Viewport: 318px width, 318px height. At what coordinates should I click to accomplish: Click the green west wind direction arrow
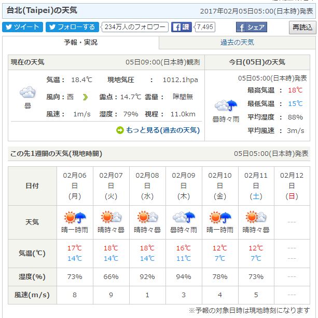coord(85,97)
